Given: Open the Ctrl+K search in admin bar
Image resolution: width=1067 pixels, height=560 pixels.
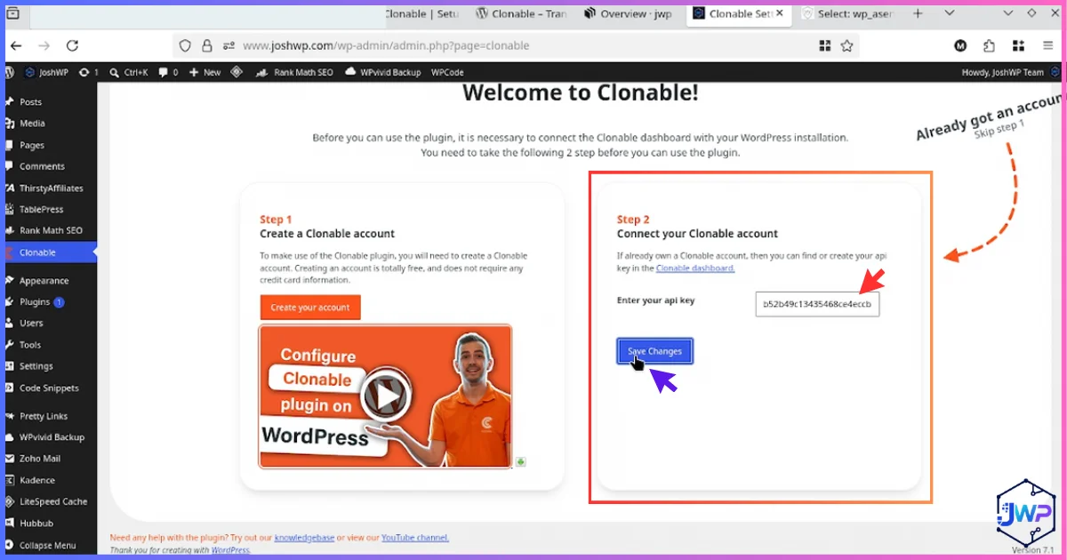Looking at the screenshot, I should (129, 72).
